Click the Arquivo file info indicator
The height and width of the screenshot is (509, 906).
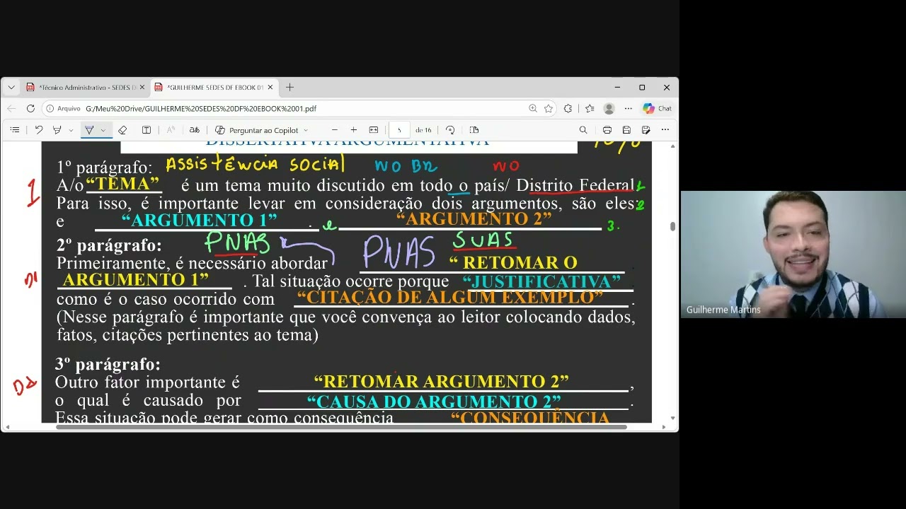(x=64, y=109)
